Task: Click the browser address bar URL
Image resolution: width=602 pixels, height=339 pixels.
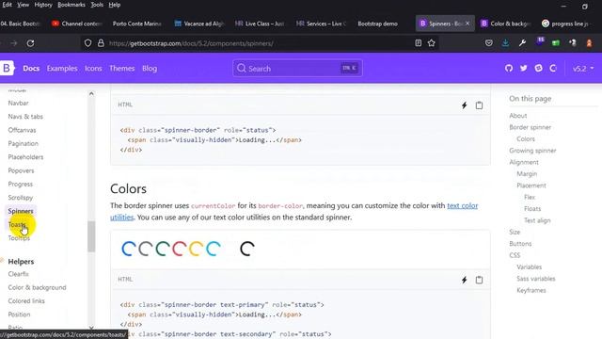Action: 191,43
